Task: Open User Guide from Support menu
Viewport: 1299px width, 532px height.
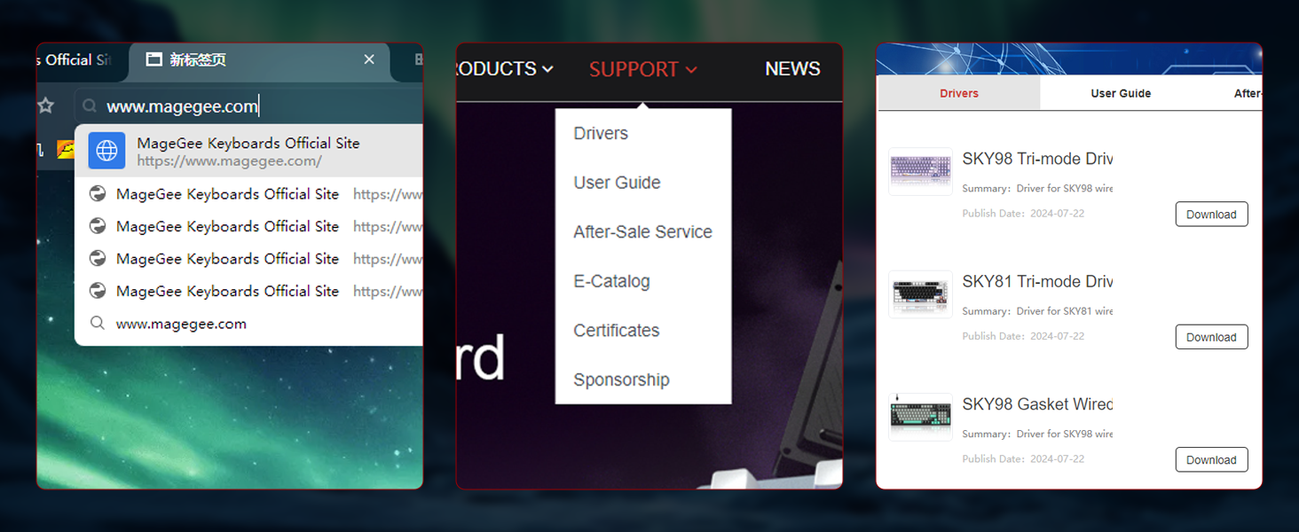Action: (617, 183)
